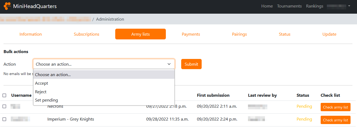Switch to the Update tab
The image size is (357, 127).
tap(329, 34)
